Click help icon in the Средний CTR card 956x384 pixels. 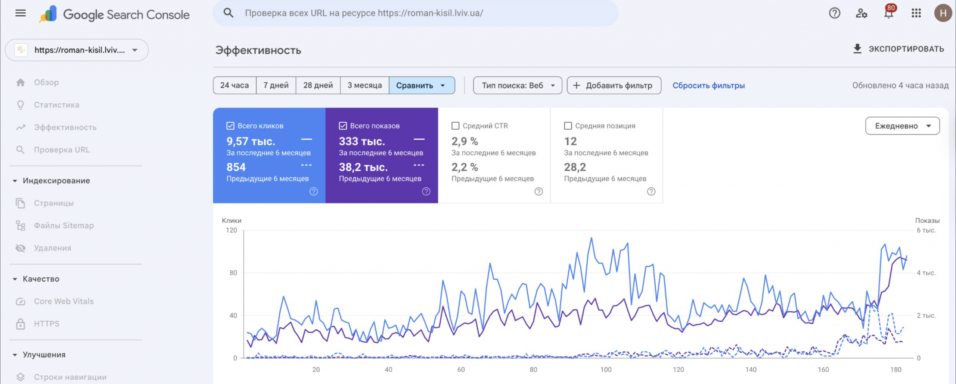point(538,192)
